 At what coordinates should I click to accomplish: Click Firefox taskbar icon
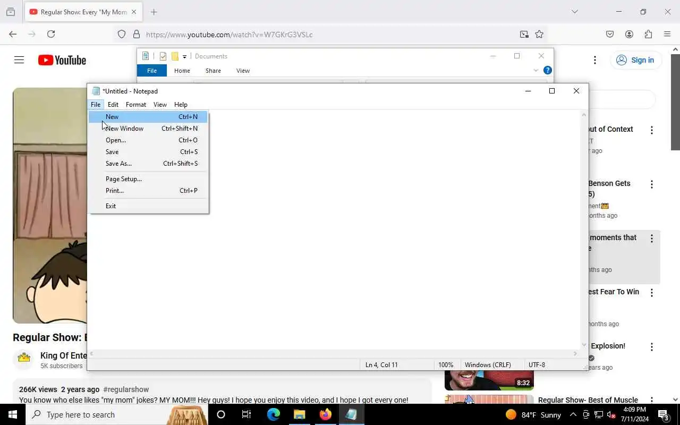click(x=326, y=414)
